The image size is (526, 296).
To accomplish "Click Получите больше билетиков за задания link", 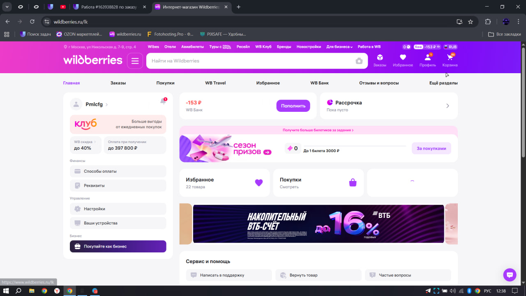I will [318, 130].
